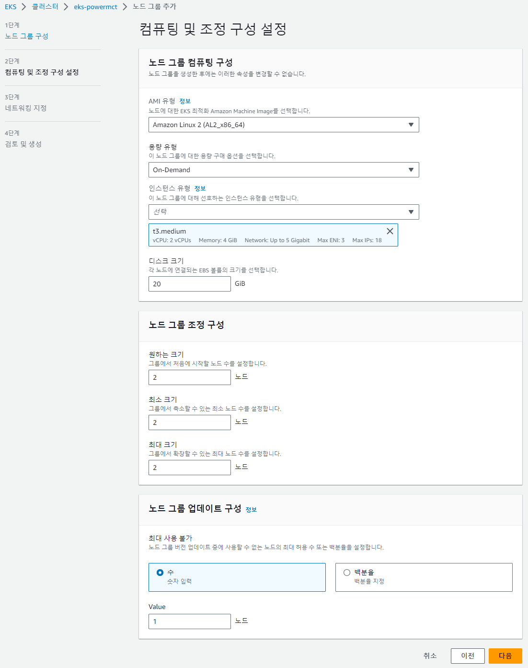This screenshot has width=528, height=668.
Task: Open eks-powermct breadcrumb link
Action: (95, 7)
